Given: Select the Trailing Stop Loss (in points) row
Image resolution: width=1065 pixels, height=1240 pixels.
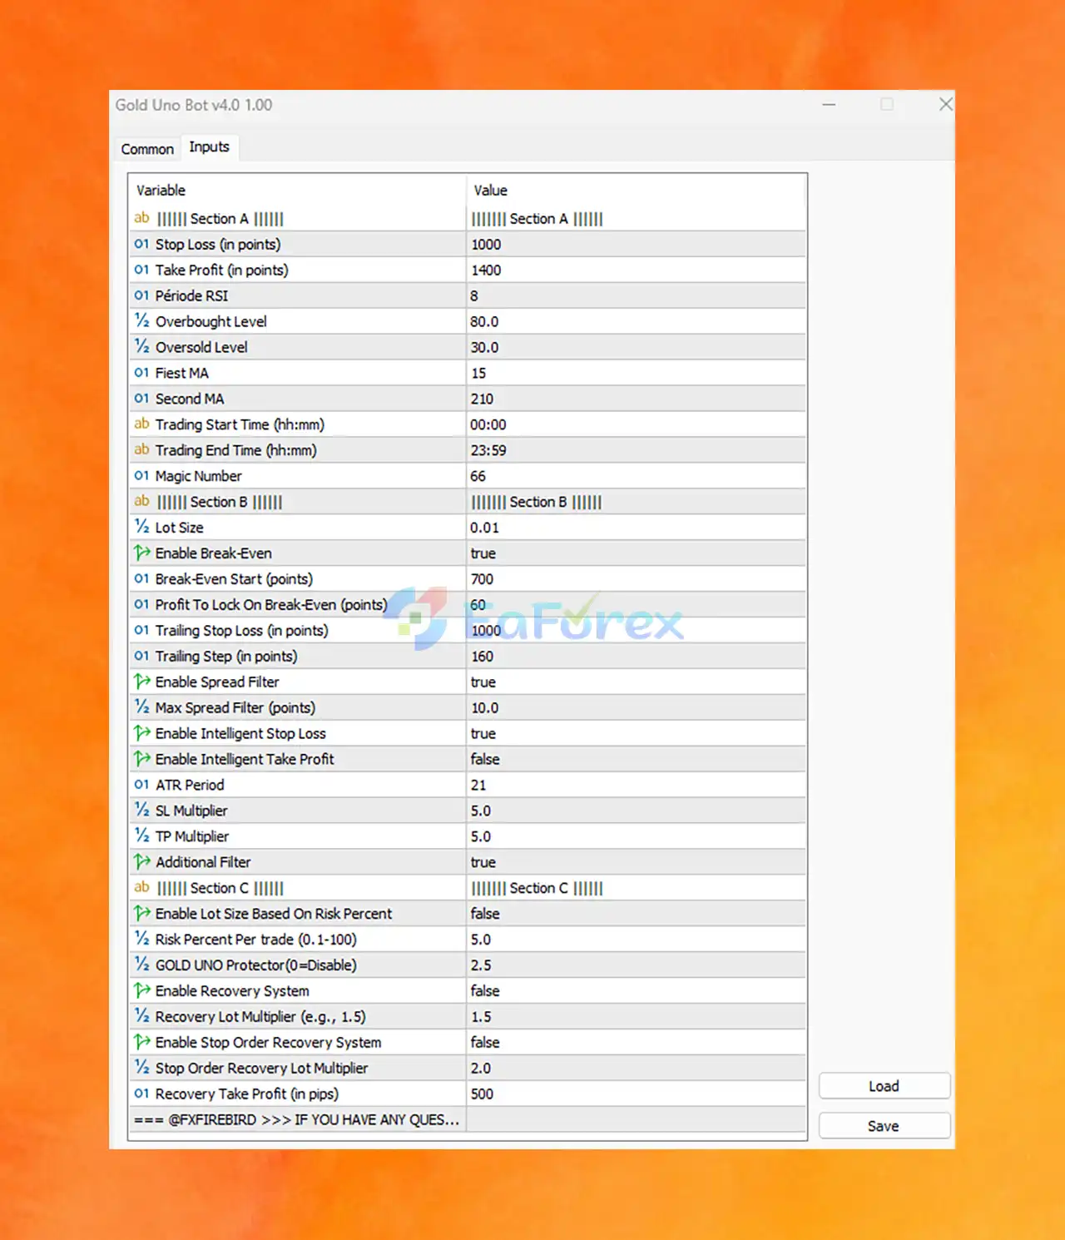Looking at the screenshot, I should pyautogui.click(x=467, y=631).
